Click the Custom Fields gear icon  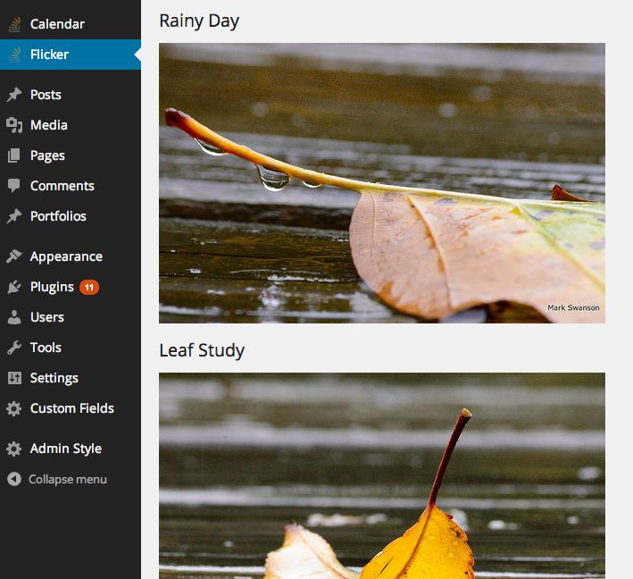coord(14,408)
